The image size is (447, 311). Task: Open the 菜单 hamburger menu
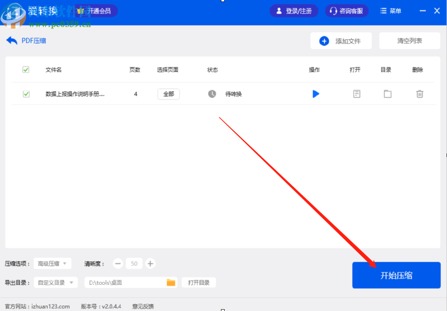click(x=391, y=11)
